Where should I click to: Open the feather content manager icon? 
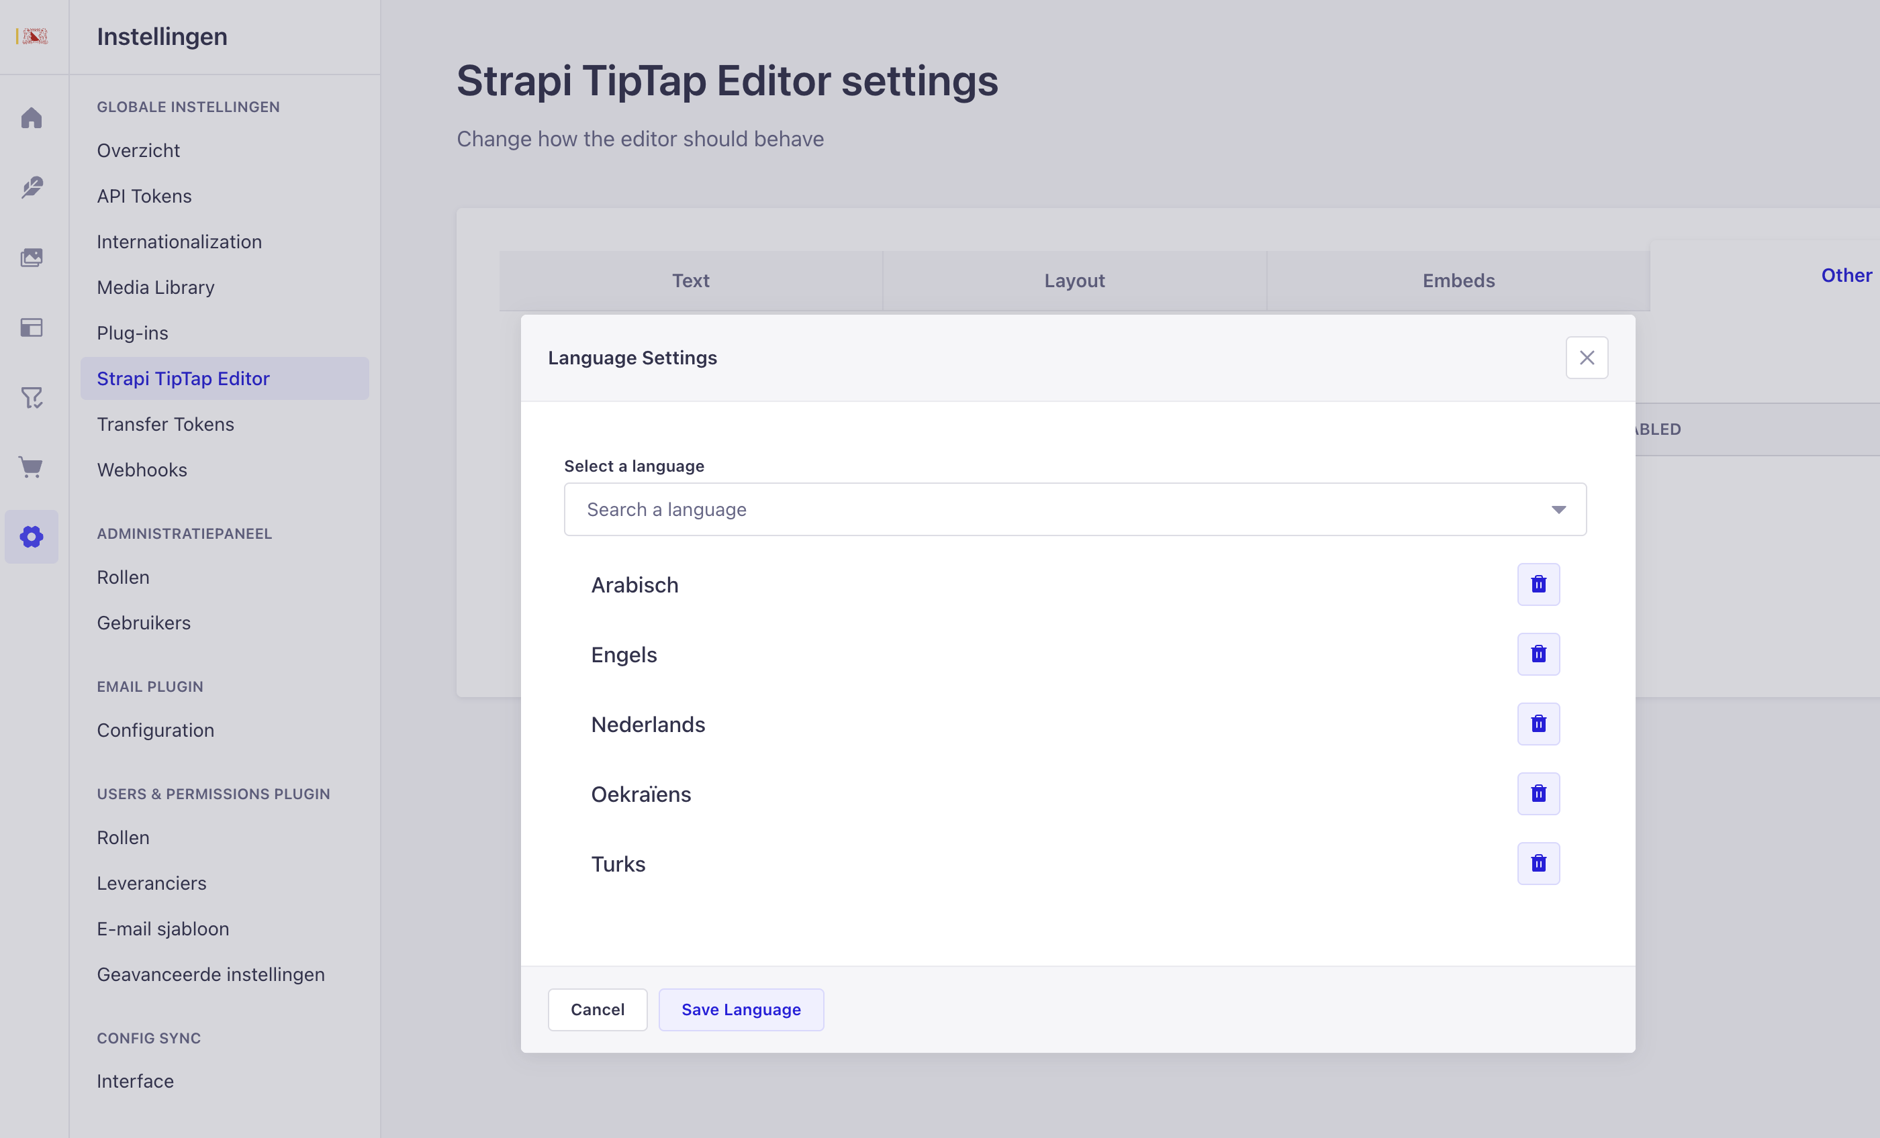[x=32, y=188]
